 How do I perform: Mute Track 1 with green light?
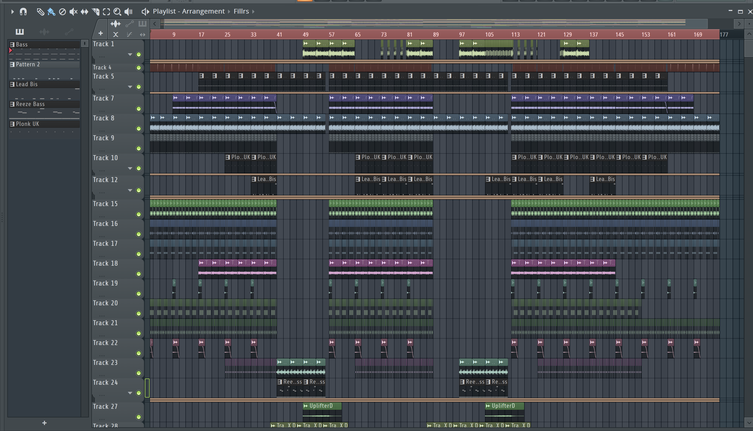tap(138, 55)
